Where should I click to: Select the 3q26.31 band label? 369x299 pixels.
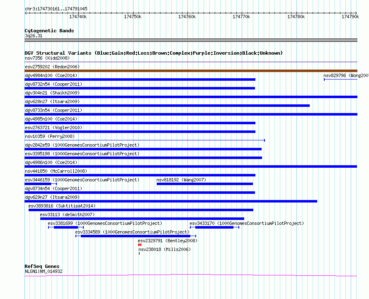point(34,36)
